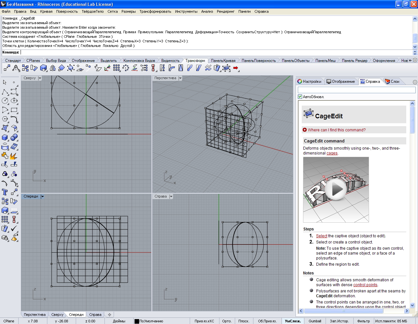Select the Cage Edit tool icon
The height and width of the screenshot is (324, 418).
click(226, 68)
